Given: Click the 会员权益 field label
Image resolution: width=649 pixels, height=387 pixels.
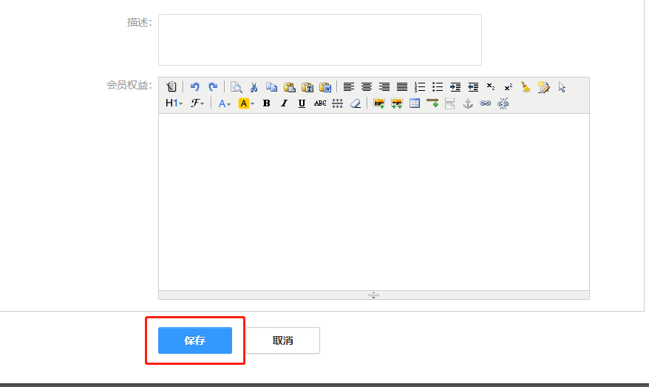Looking at the screenshot, I should (129, 85).
